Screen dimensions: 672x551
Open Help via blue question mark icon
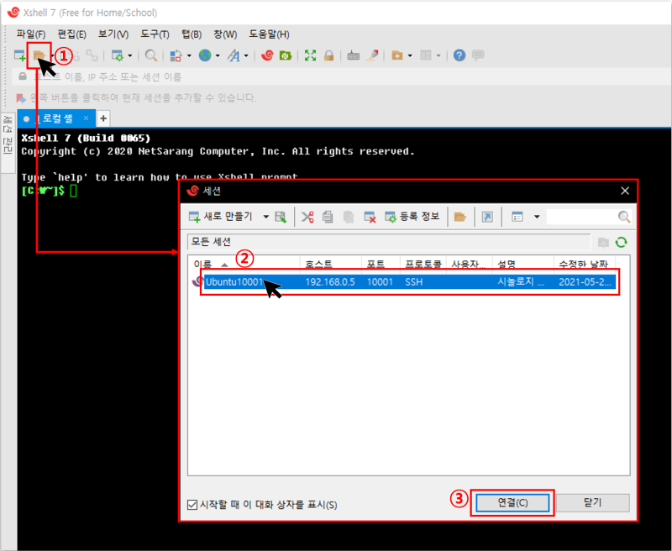459,55
